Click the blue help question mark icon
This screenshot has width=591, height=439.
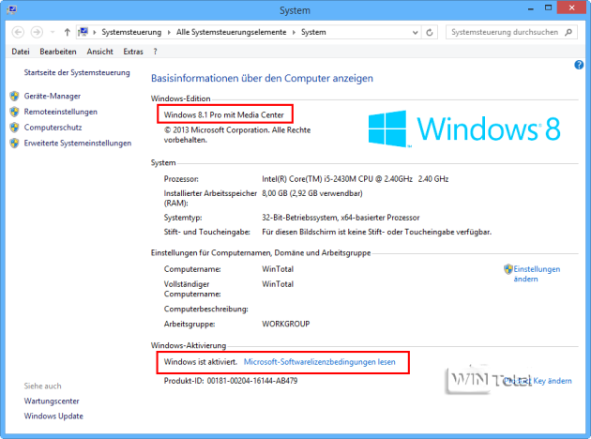[x=579, y=65]
